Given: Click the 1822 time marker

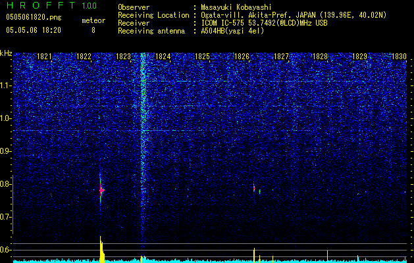Looking at the screenshot, I should tap(84, 57).
